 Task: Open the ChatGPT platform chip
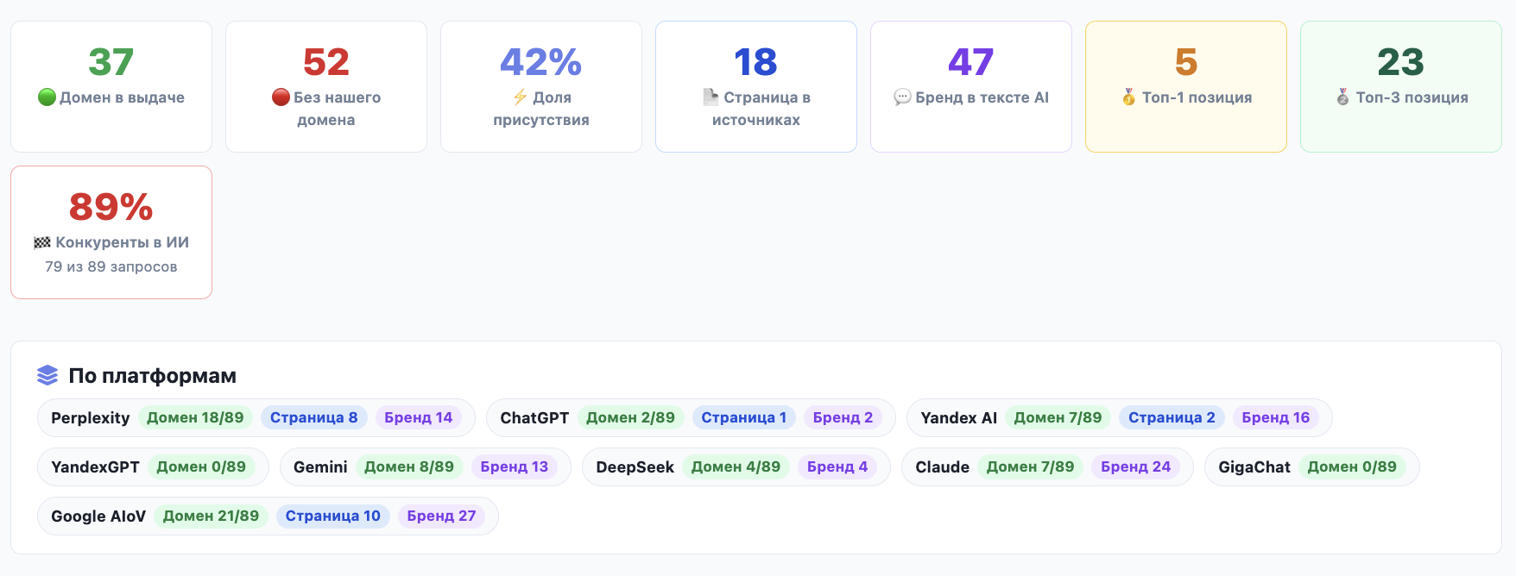691,417
